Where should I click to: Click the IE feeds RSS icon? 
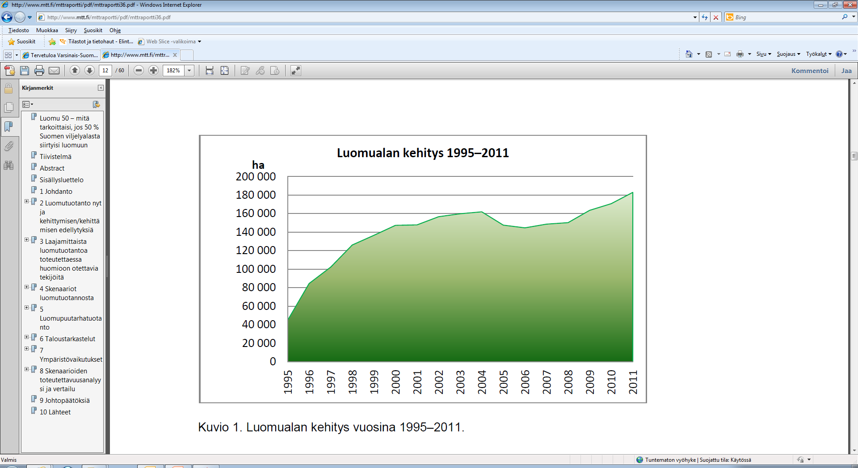709,54
